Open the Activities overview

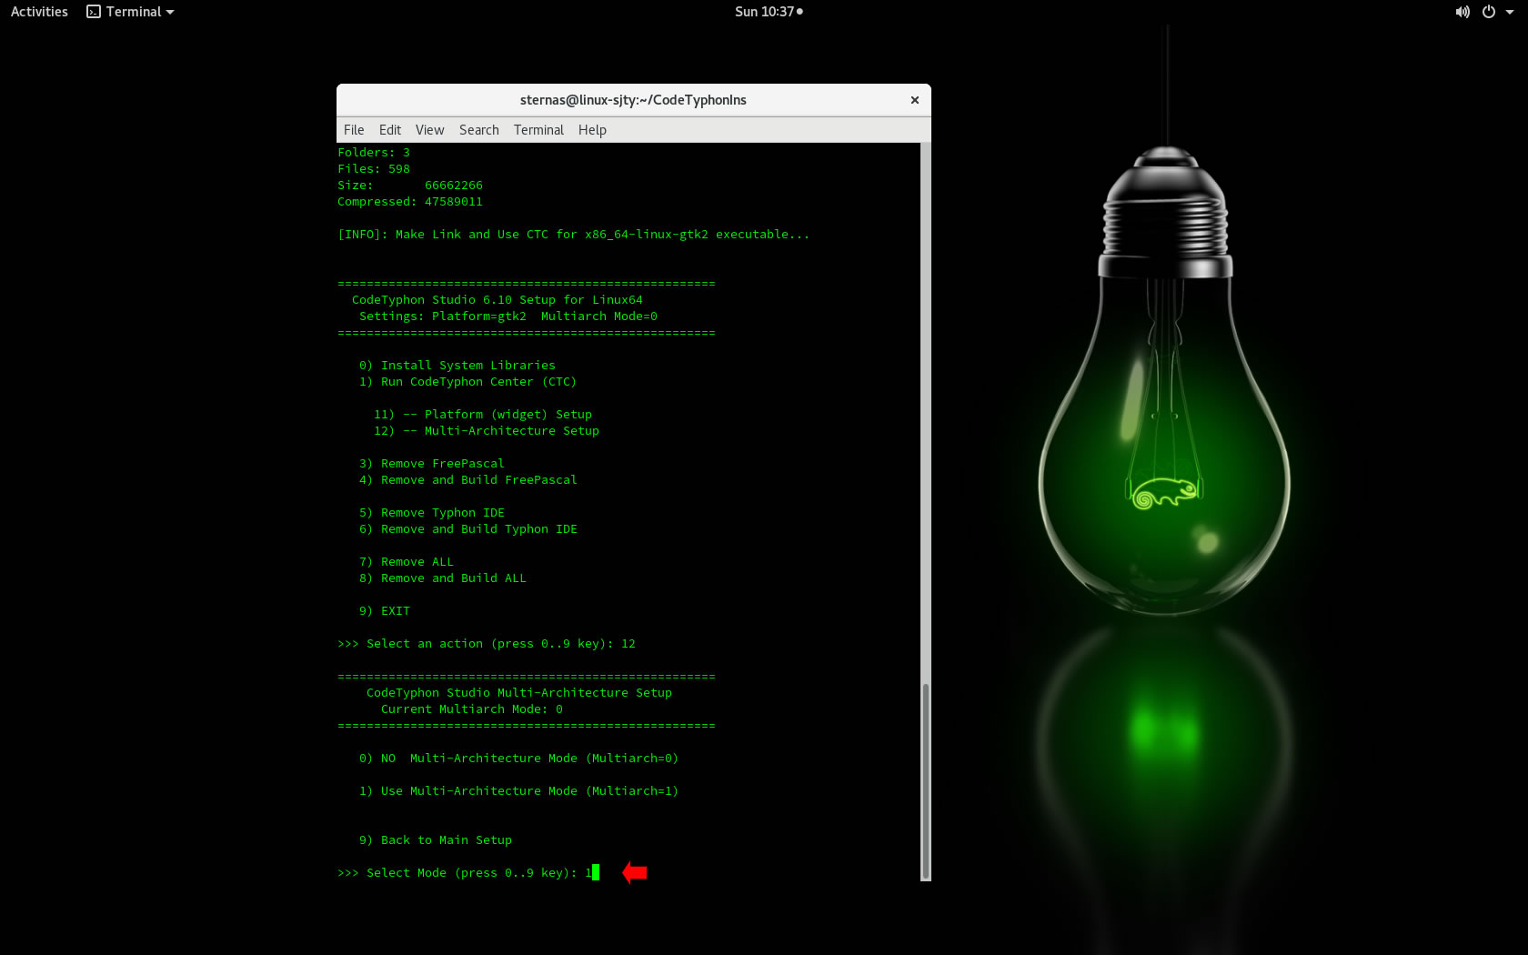click(x=39, y=12)
